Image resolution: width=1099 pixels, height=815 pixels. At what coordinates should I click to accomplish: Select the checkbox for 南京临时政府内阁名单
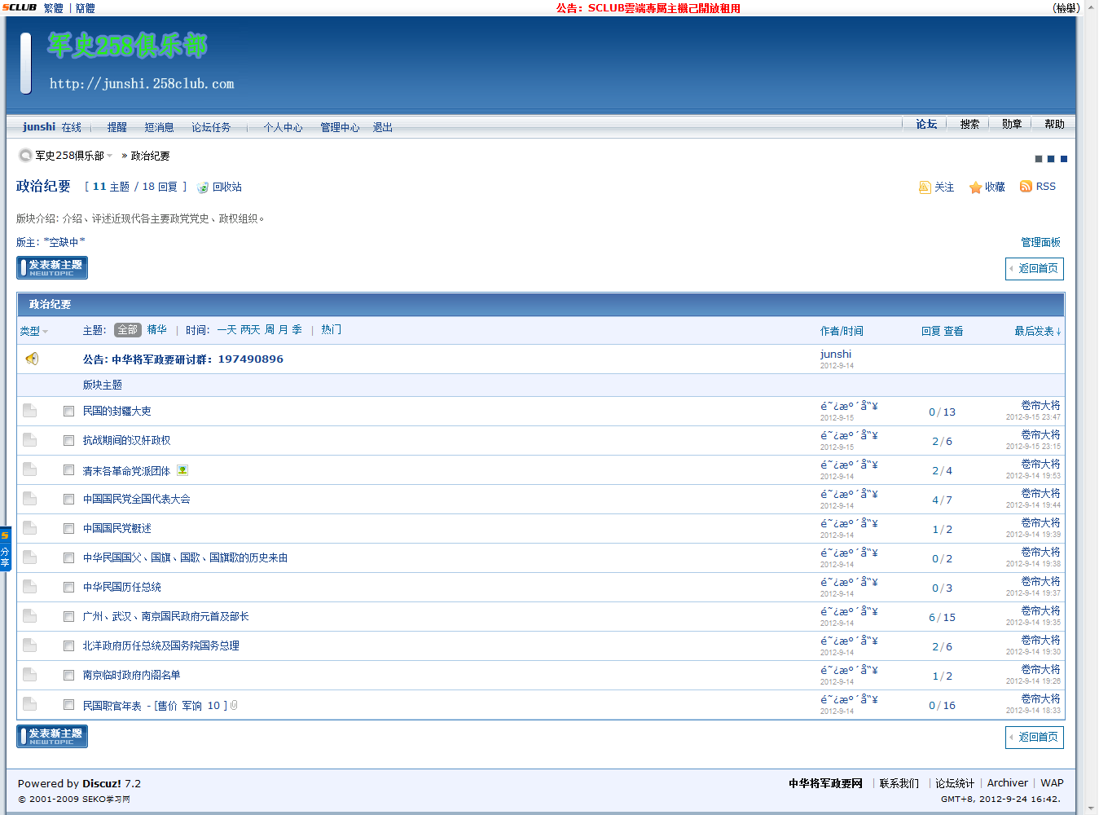tap(69, 676)
